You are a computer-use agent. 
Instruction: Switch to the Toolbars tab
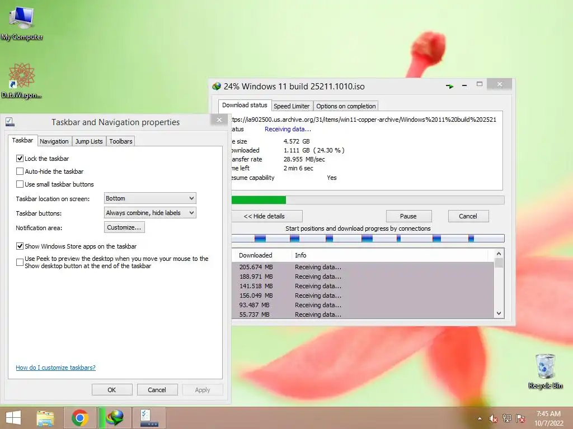pyautogui.click(x=121, y=141)
